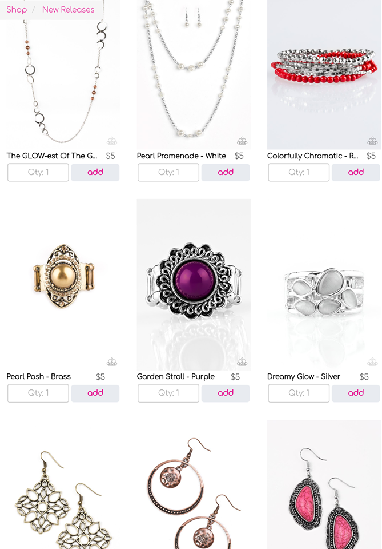Click crown icon on Pearl Posh Brass image
This screenshot has width=382, height=549.
point(112,362)
